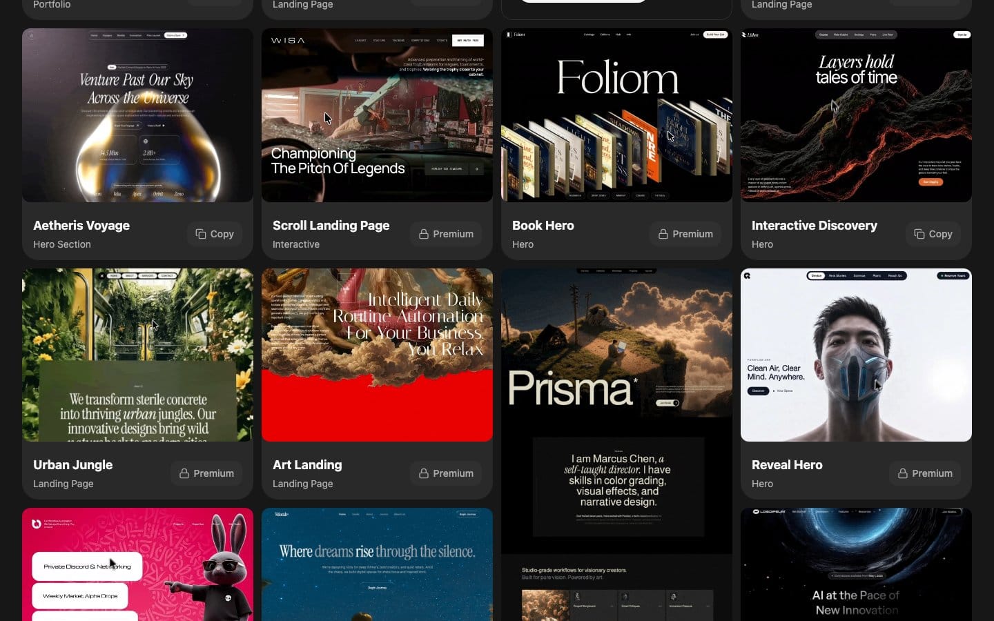Click the Book Hero title

pos(543,226)
